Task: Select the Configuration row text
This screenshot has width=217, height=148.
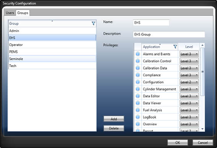Action: pos(153,82)
